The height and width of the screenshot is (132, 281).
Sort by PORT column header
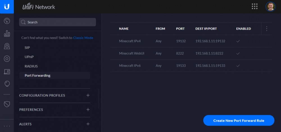pos(180,29)
